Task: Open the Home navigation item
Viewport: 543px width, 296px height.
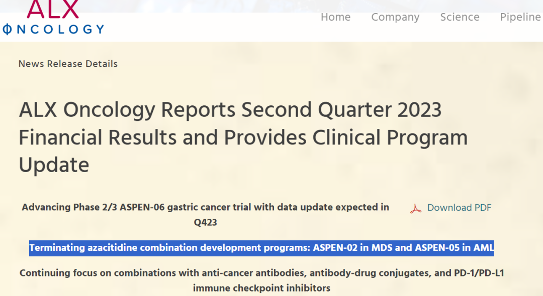Action: (335, 17)
